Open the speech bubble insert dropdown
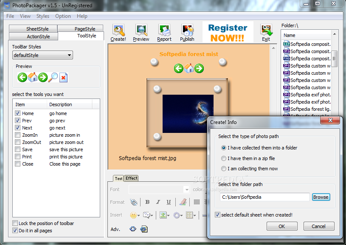The image size is (346, 245). (x=148, y=215)
